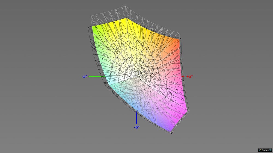Click the -a* axis label
This screenshot has width=273, height=153.
click(x=84, y=76)
